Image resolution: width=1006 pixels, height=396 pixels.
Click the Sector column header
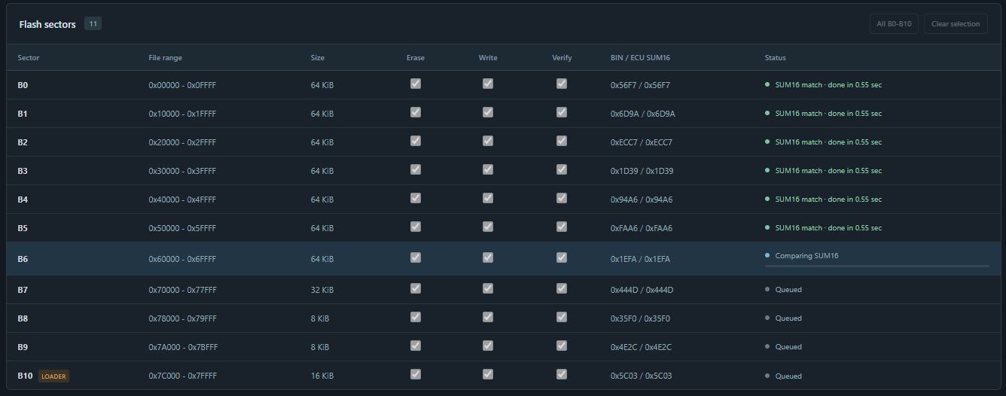coord(29,58)
